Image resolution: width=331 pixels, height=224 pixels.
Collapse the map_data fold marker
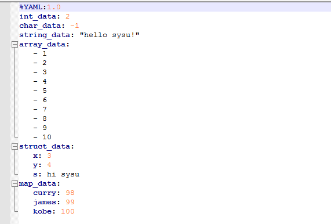coord(14,183)
